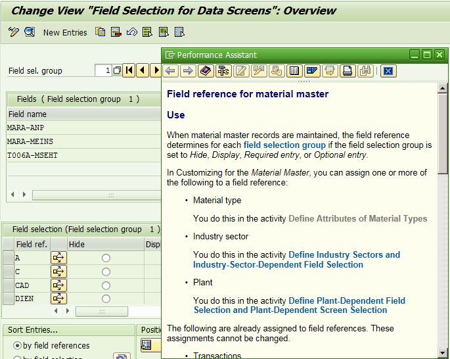
Task: Select Hide radio for field ref. C
Action: pos(106,272)
